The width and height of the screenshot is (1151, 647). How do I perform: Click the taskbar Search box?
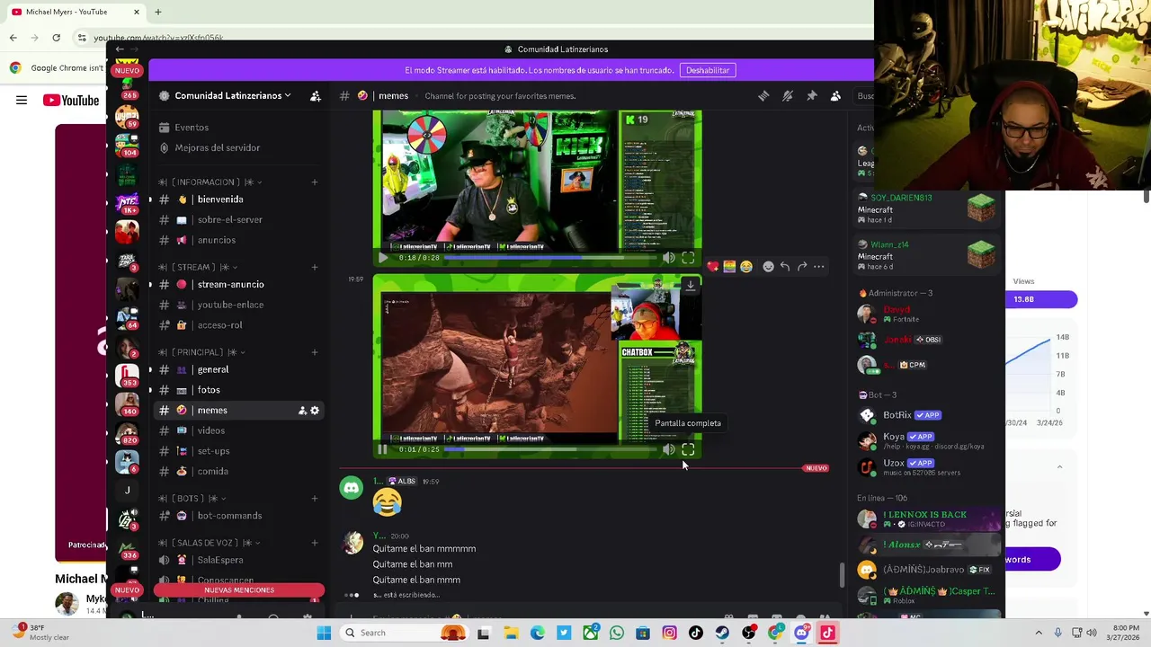click(405, 633)
